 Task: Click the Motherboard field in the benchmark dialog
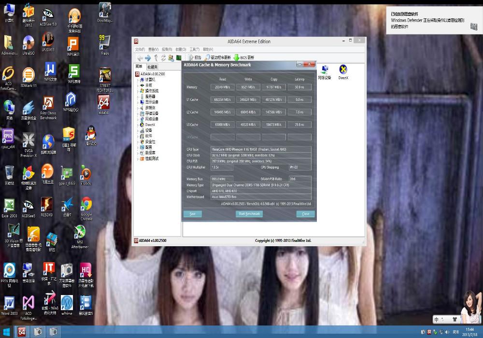(x=261, y=197)
